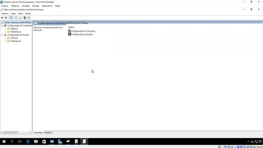Open the Action Center notification icon

click(260, 141)
